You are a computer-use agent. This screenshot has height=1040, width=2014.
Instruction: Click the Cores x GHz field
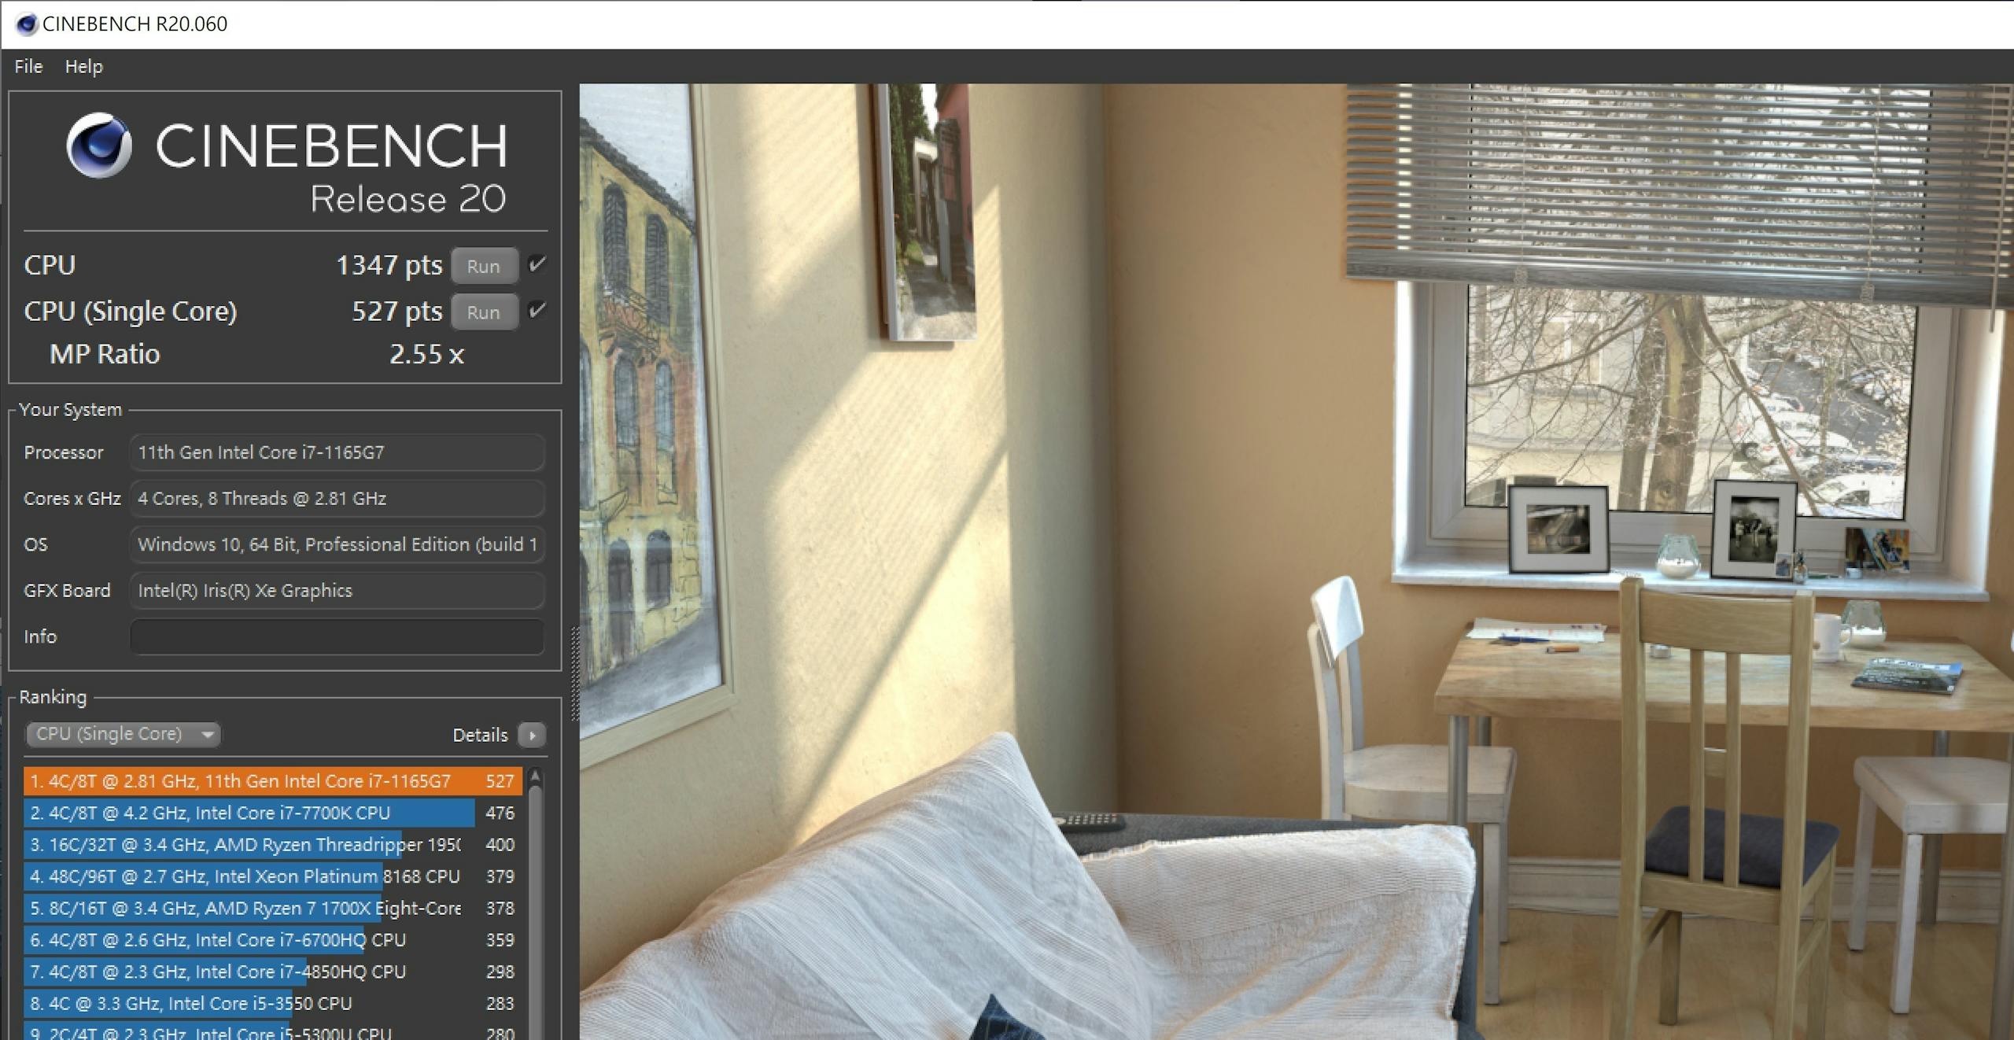(x=337, y=499)
